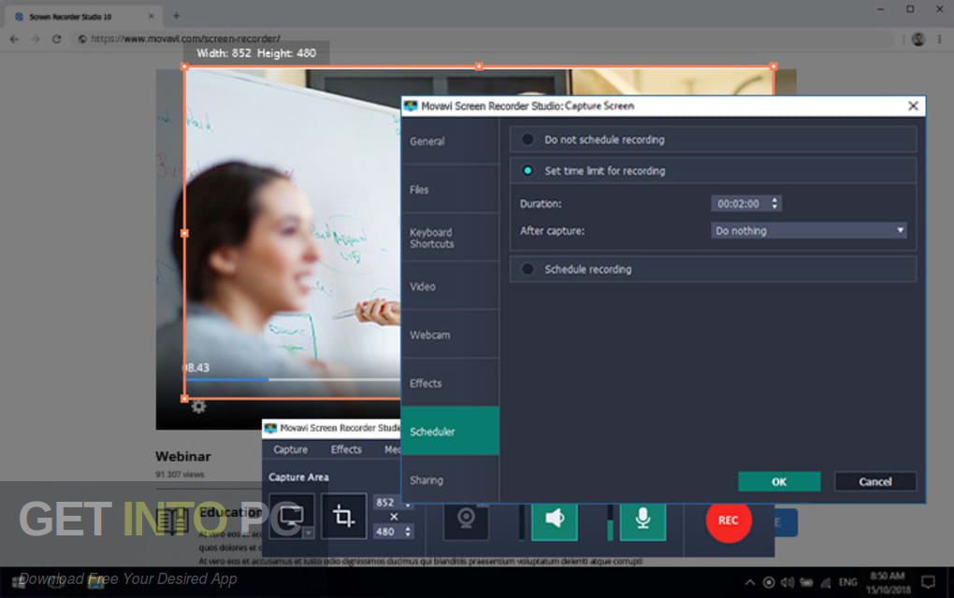Click the 00:02:00 duration field

click(739, 204)
